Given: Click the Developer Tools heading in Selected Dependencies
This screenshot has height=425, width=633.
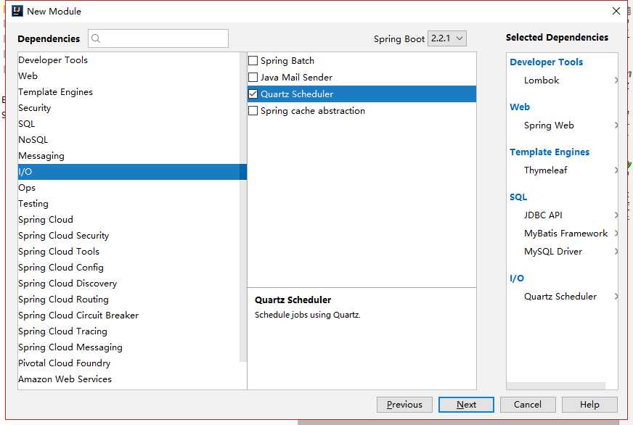Looking at the screenshot, I should 546,62.
